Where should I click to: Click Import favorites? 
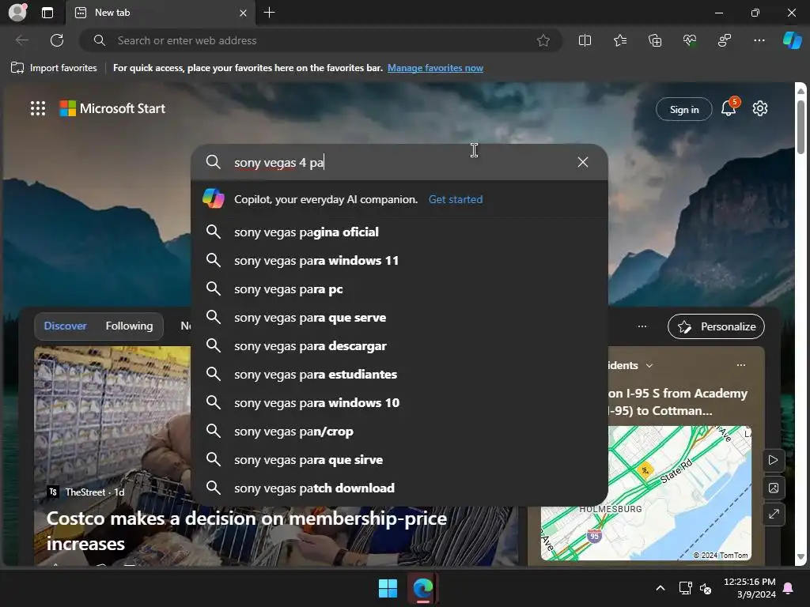[54, 68]
